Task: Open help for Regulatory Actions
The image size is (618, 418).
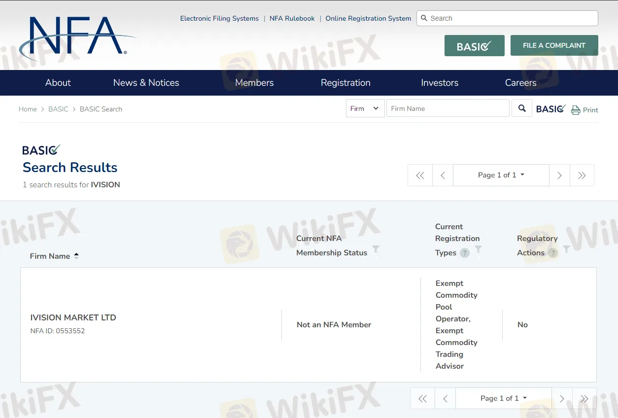Action: [552, 253]
